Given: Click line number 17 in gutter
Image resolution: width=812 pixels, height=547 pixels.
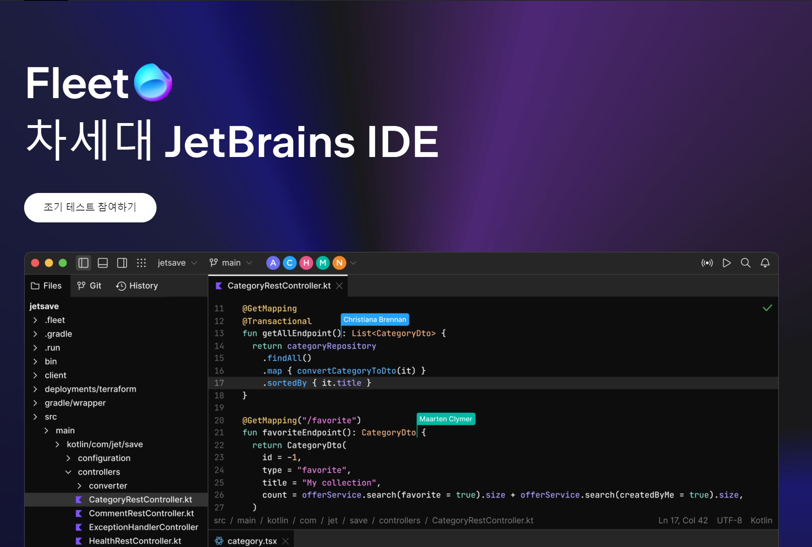Looking at the screenshot, I should 219,383.
